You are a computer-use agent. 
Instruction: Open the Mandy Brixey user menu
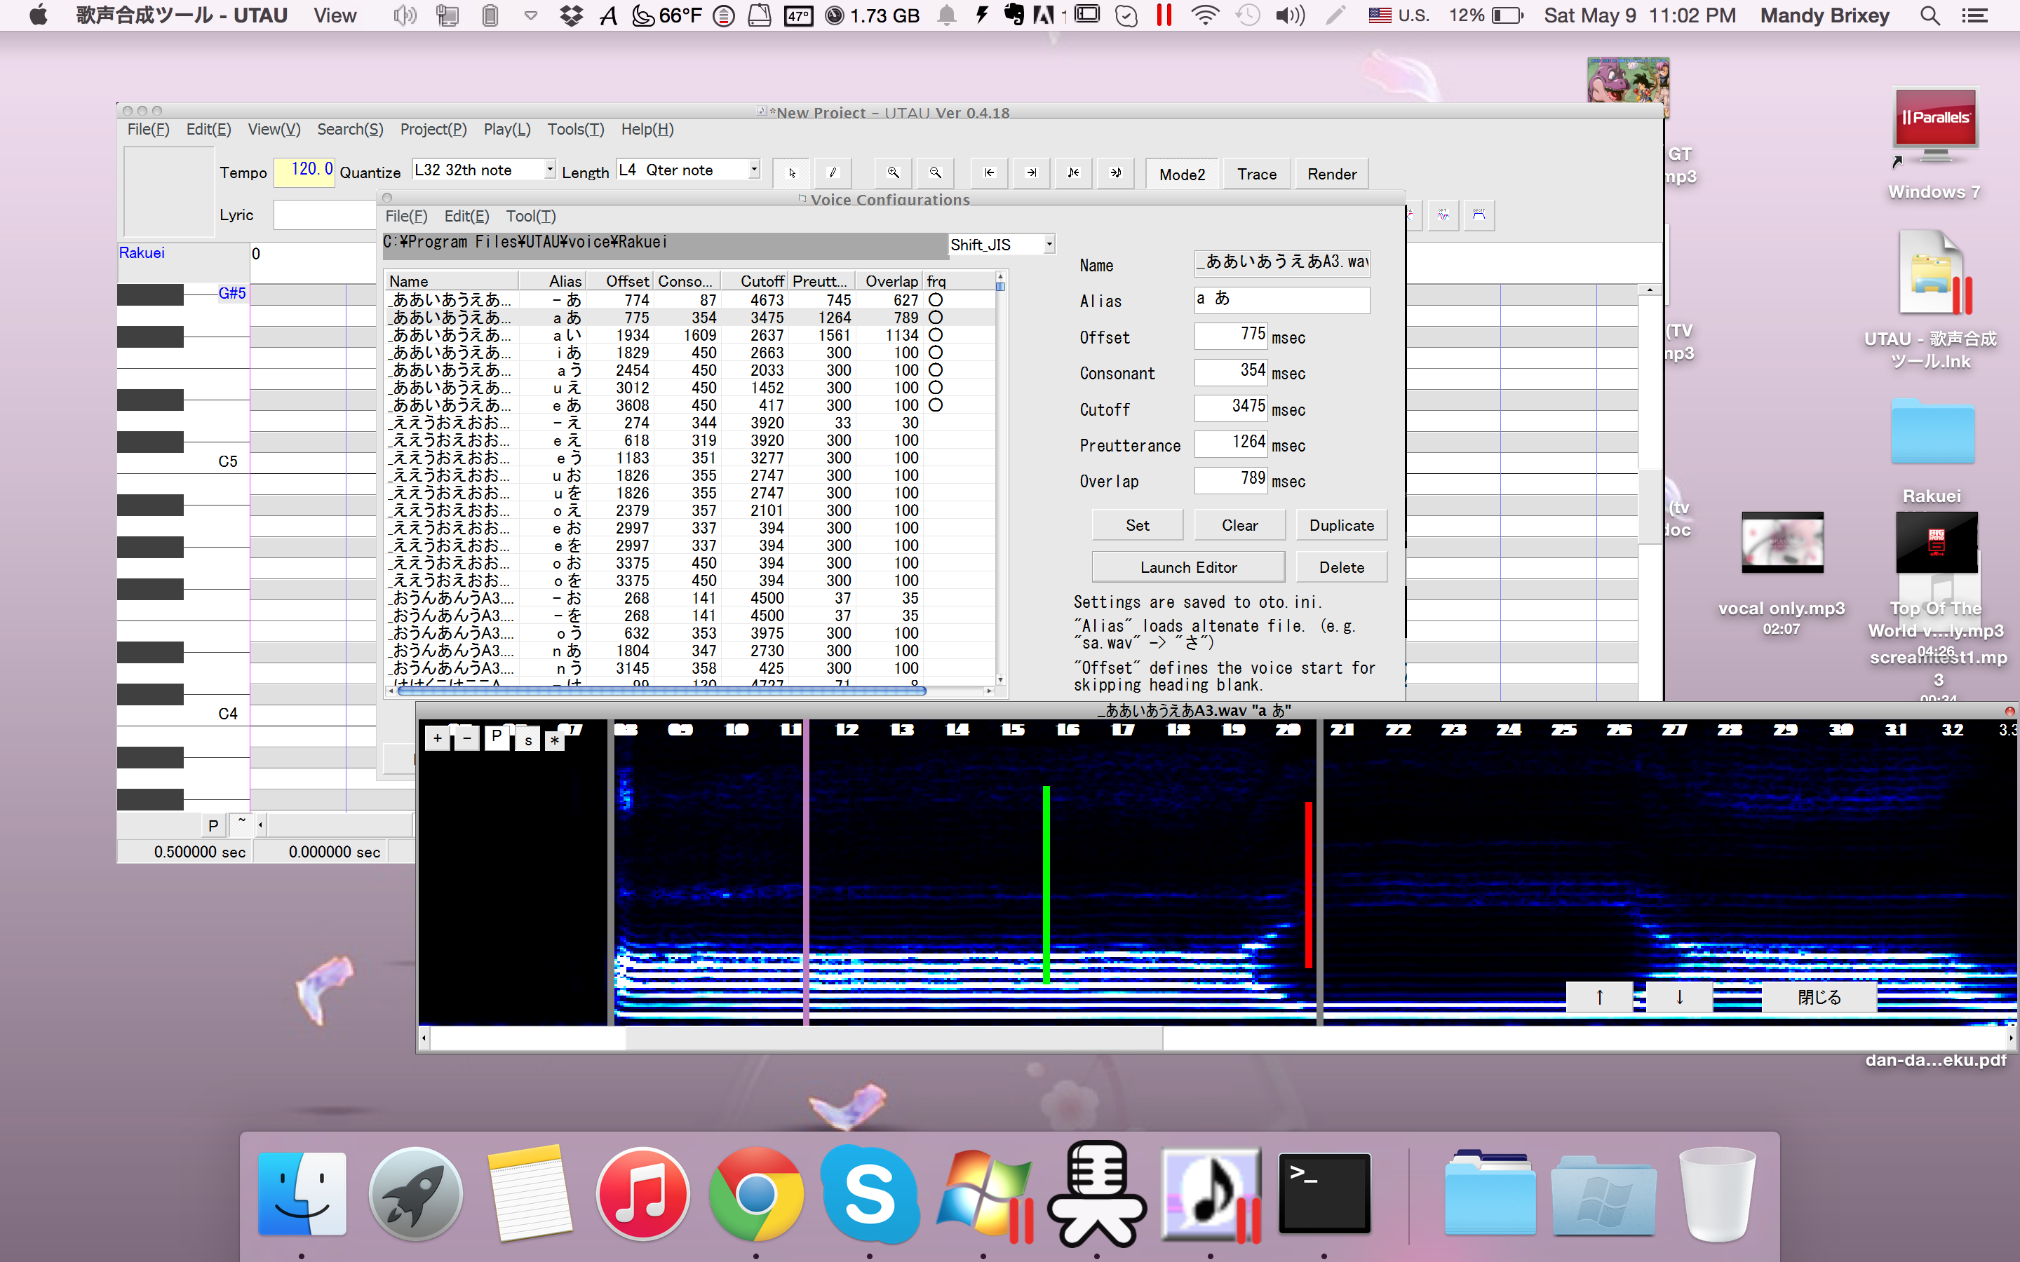coord(1824,15)
